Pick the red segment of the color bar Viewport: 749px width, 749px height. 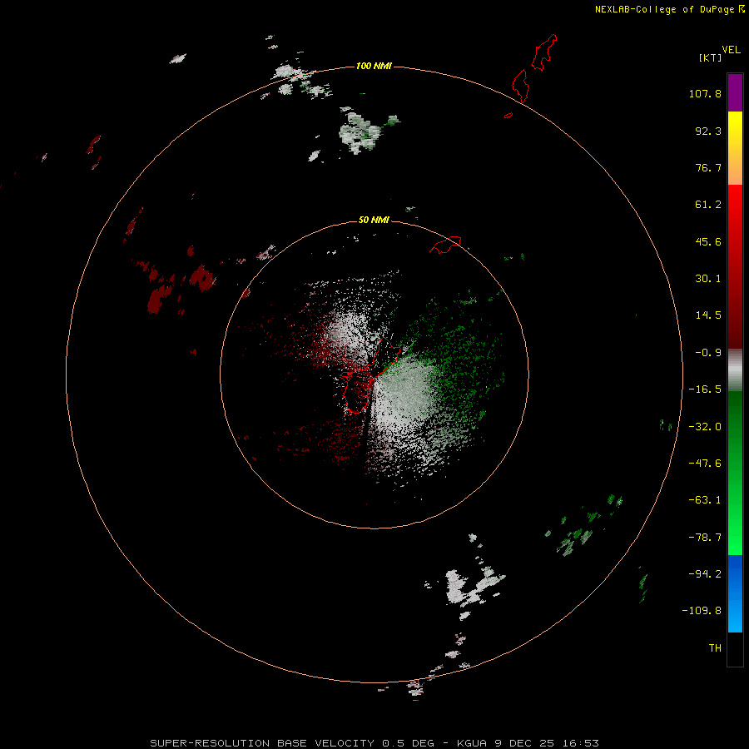tap(735, 266)
